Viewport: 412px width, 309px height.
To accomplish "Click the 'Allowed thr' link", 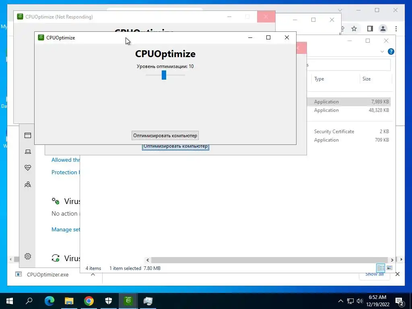I will tap(66, 160).
